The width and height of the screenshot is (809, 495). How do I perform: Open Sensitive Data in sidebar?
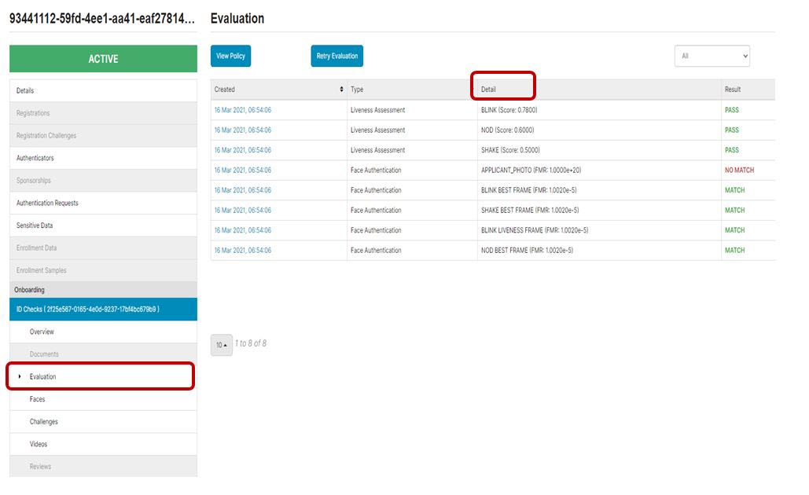(35, 225)
